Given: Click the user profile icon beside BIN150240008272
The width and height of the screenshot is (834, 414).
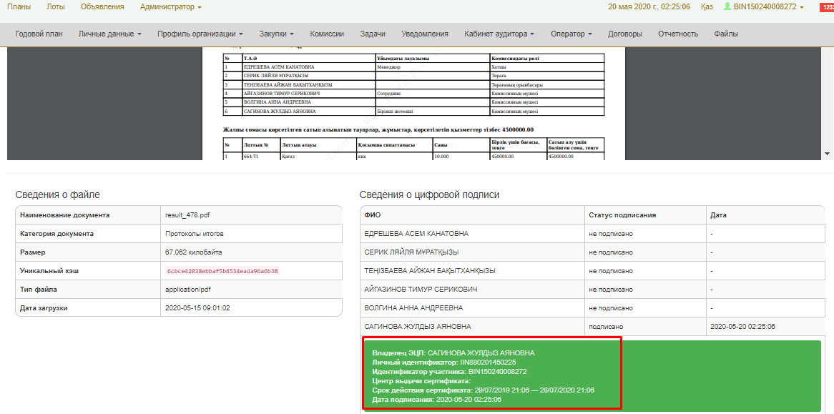Looking at the screenshot, I should pyautogui.click(x=727, y=6).
